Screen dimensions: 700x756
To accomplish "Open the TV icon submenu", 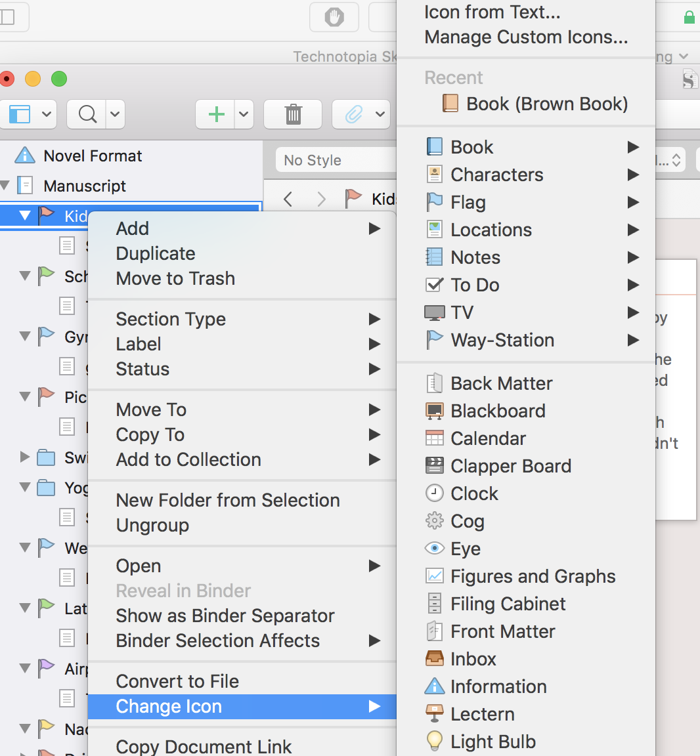I will click(x=526, y=312).
